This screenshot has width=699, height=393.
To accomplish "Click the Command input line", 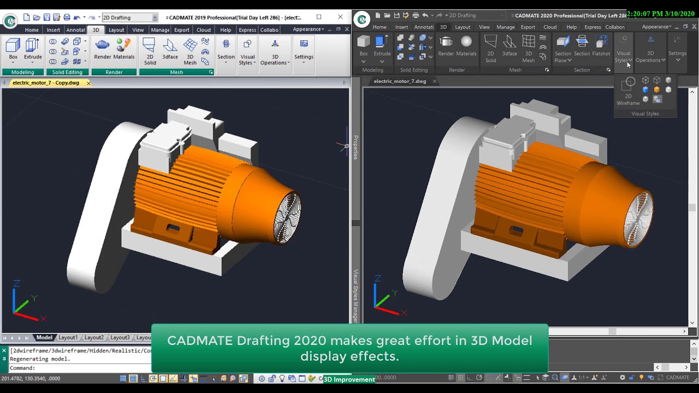I will tap(82, 368).
